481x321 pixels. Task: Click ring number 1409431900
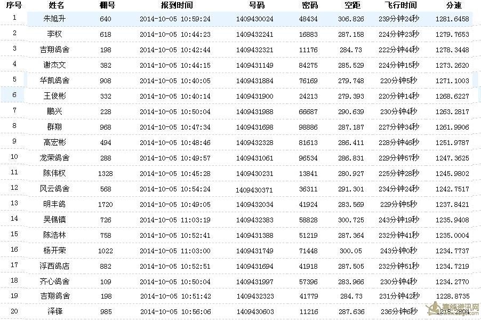[254, 96]
